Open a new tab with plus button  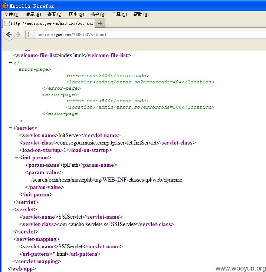[x=100, y=23]
